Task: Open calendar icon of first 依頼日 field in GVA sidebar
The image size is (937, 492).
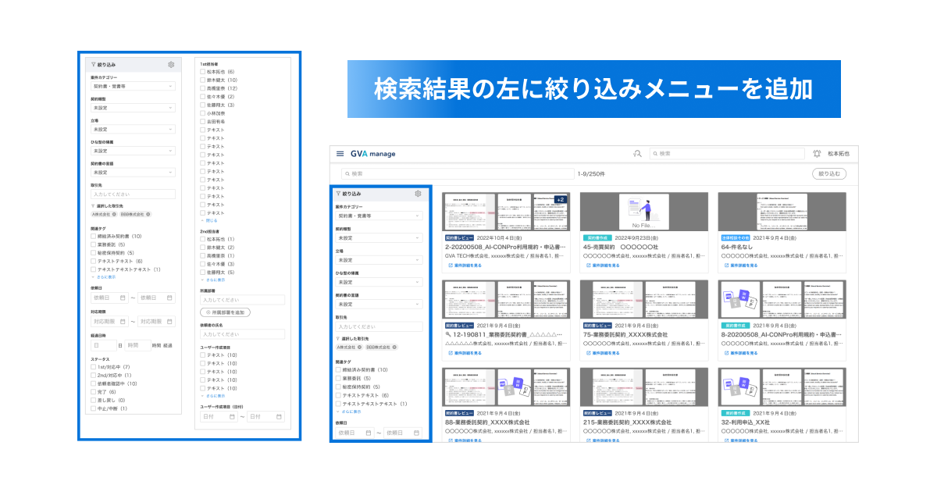Action: 369,433
